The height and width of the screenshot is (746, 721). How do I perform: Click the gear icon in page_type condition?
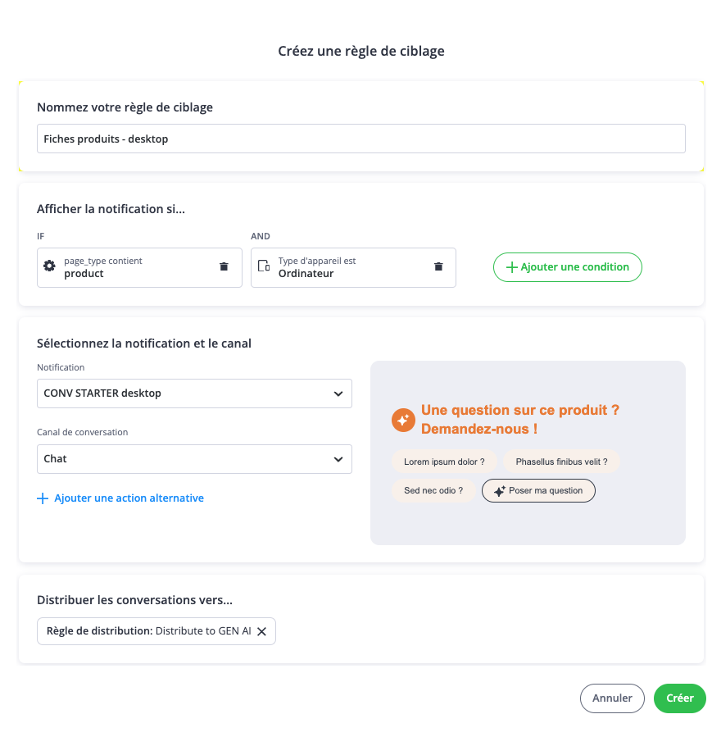tap(49, 266)
